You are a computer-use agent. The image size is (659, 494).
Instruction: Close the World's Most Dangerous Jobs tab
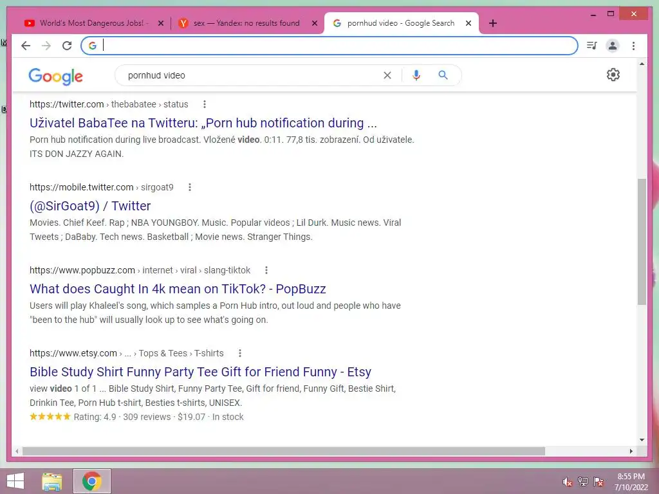(160, 23)
